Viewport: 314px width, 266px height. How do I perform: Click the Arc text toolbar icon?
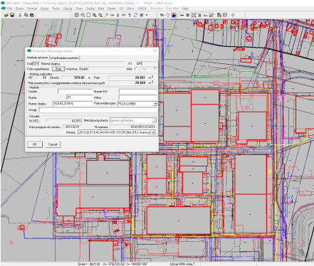206,15
